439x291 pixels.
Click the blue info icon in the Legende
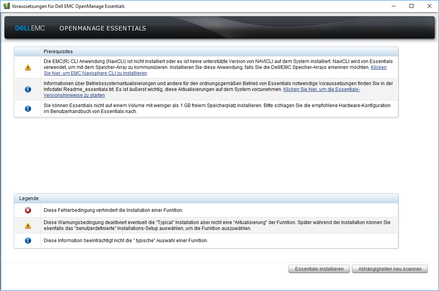coord(28,241)
